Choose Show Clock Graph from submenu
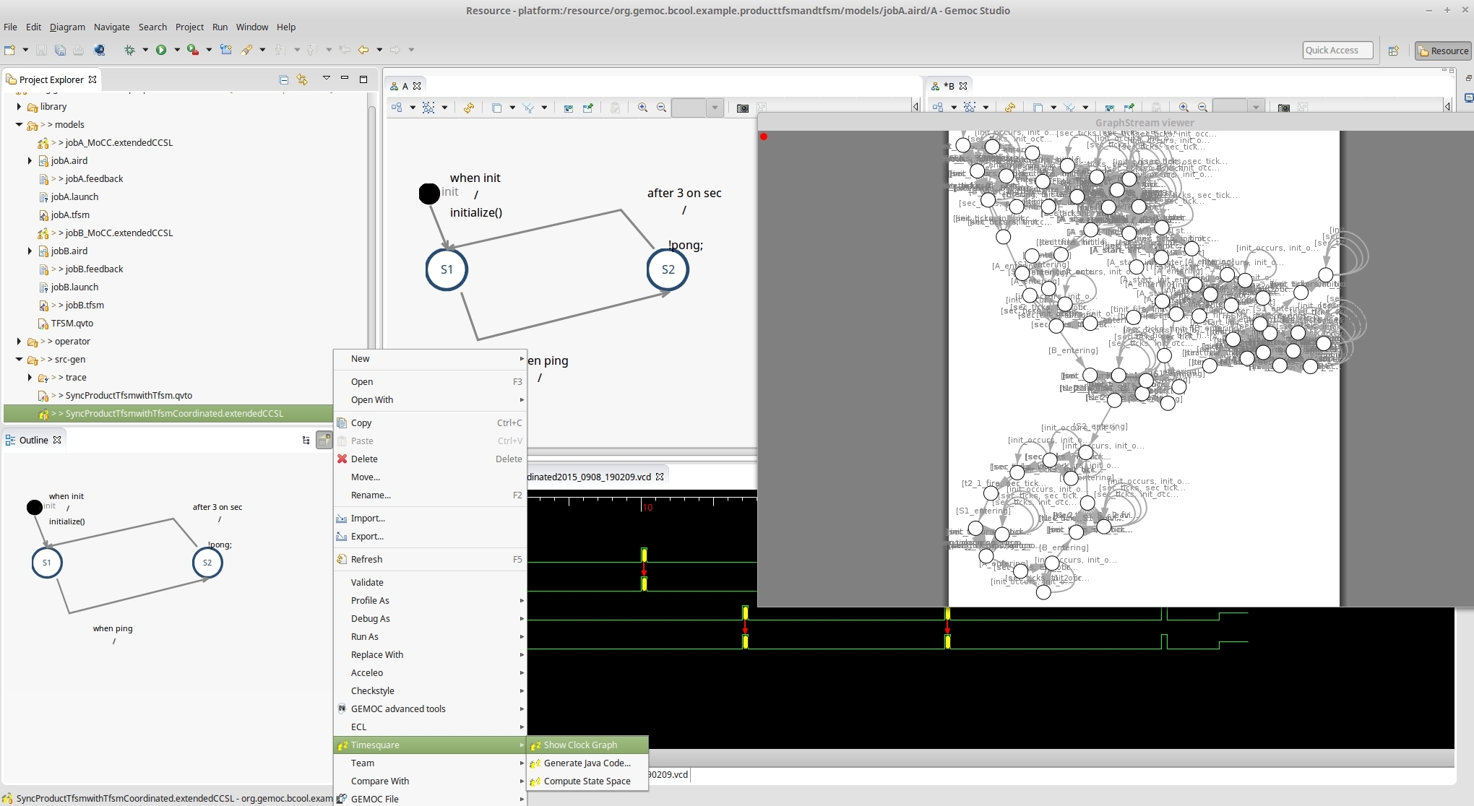 [x=580, y=745]
